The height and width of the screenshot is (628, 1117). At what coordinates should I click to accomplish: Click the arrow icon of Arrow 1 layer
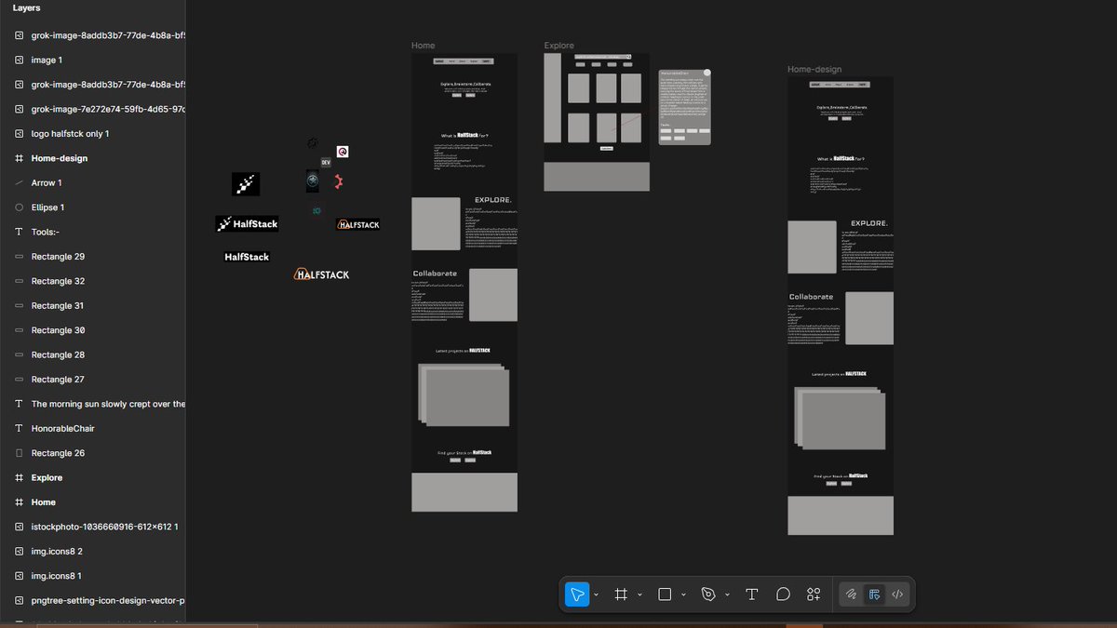[19, 183]
